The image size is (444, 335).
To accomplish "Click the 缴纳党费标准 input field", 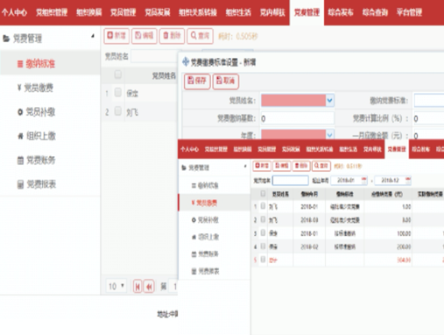I will [x=429, y=101].
